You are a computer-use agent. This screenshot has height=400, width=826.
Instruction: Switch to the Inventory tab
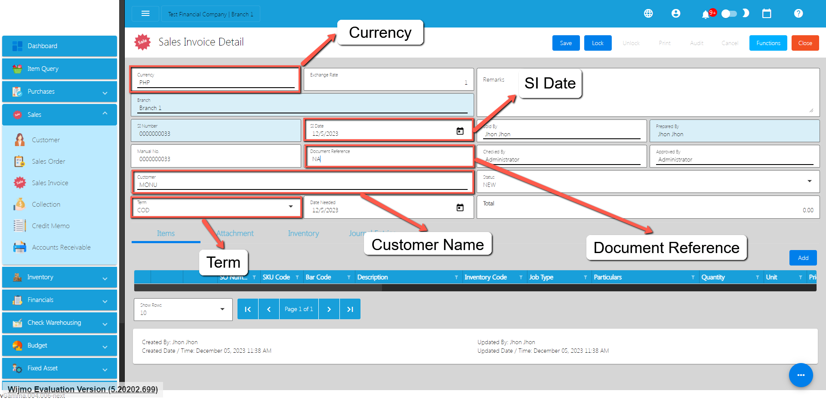[303, 233]
